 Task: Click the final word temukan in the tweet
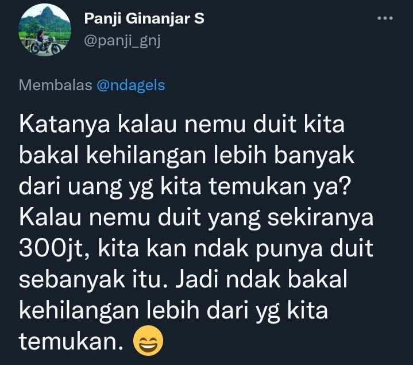(x=71, y=341)
